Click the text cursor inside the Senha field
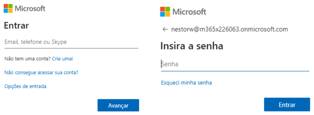This screenshot has height=115, width=314. tap(161, 64)
